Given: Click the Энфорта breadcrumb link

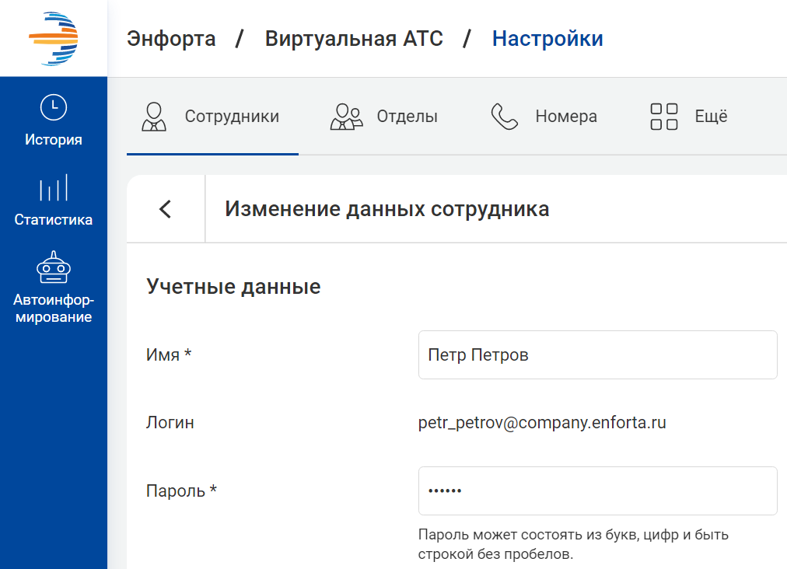Looking at the screenshot, I should (x=171, y=39).
